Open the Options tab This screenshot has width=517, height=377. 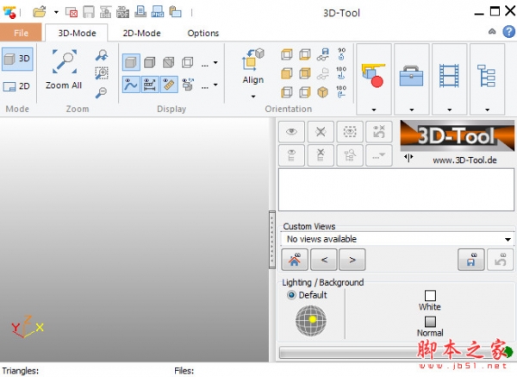(x=202, y=33)
